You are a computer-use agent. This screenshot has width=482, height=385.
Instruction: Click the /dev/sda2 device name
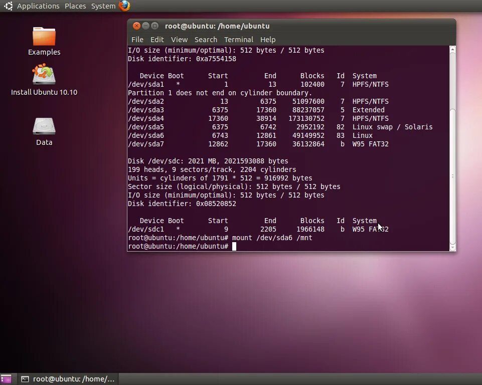click(146, 101)
